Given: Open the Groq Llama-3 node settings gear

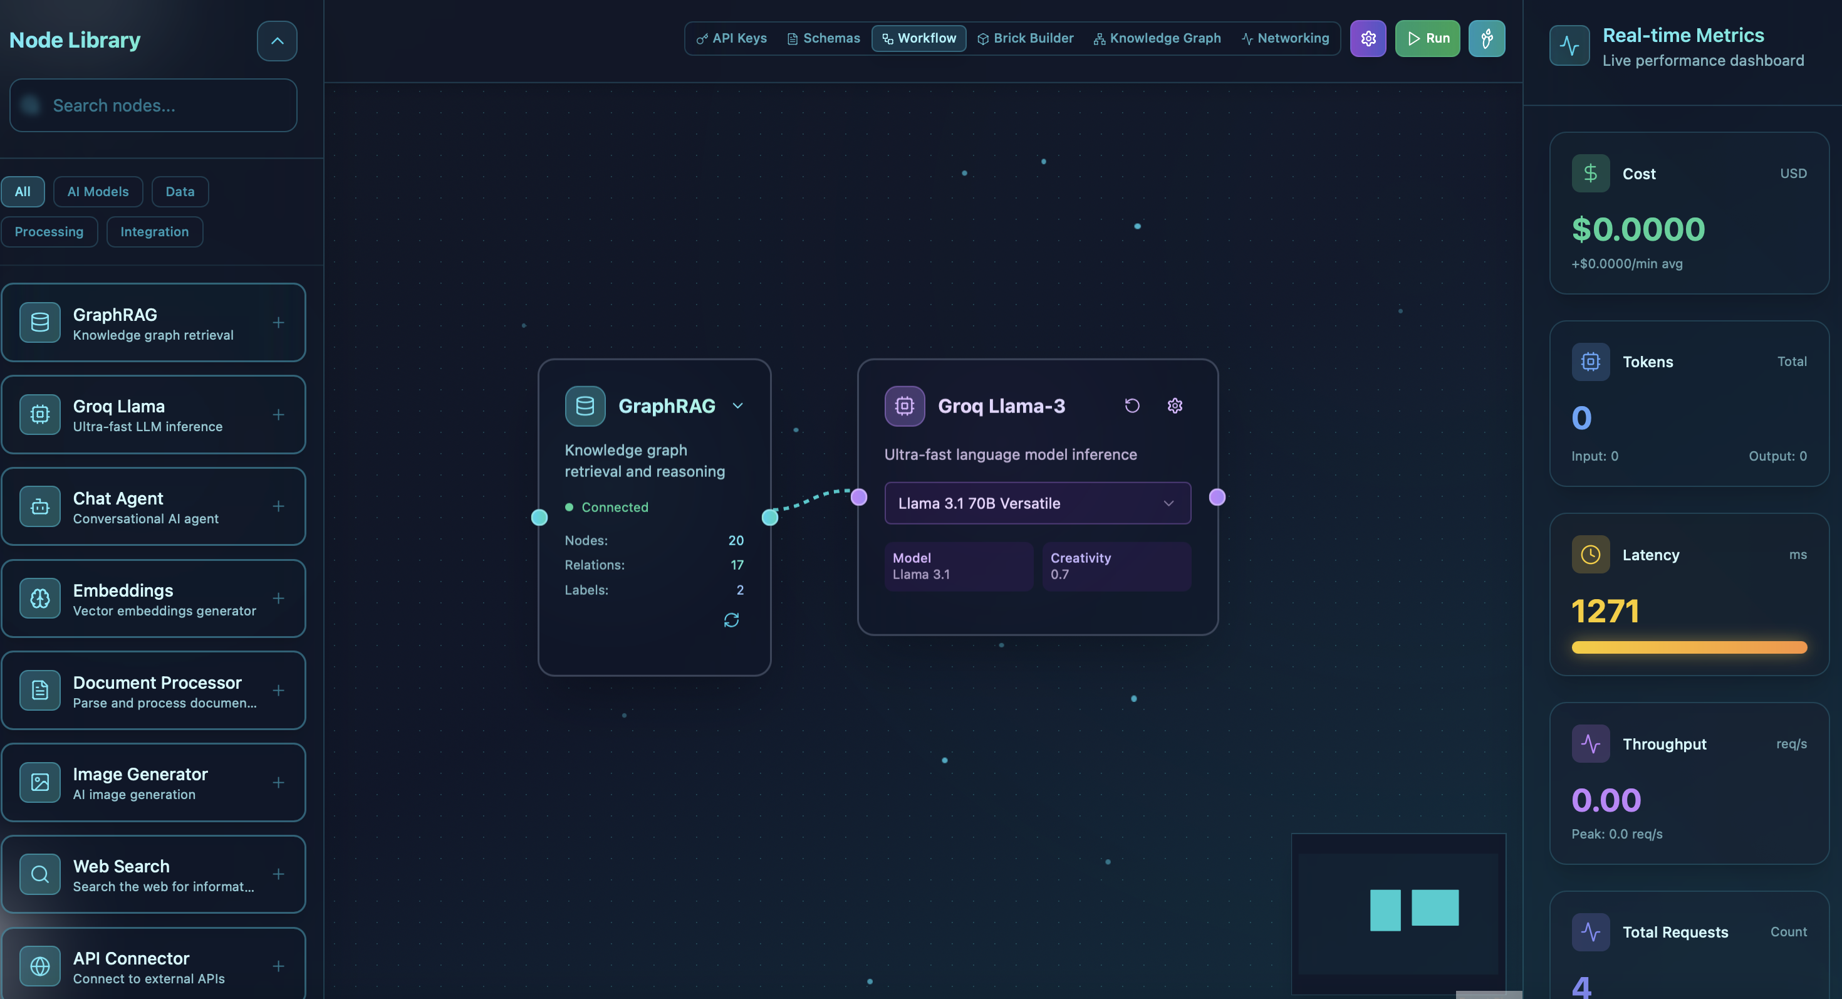Looking at the screenshot, I should point(1174,405).
